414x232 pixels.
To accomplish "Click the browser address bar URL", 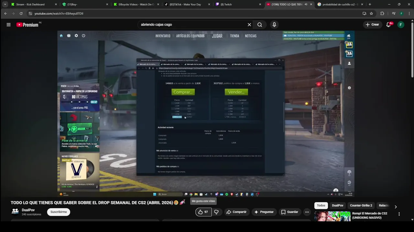I will click(59, 14).
